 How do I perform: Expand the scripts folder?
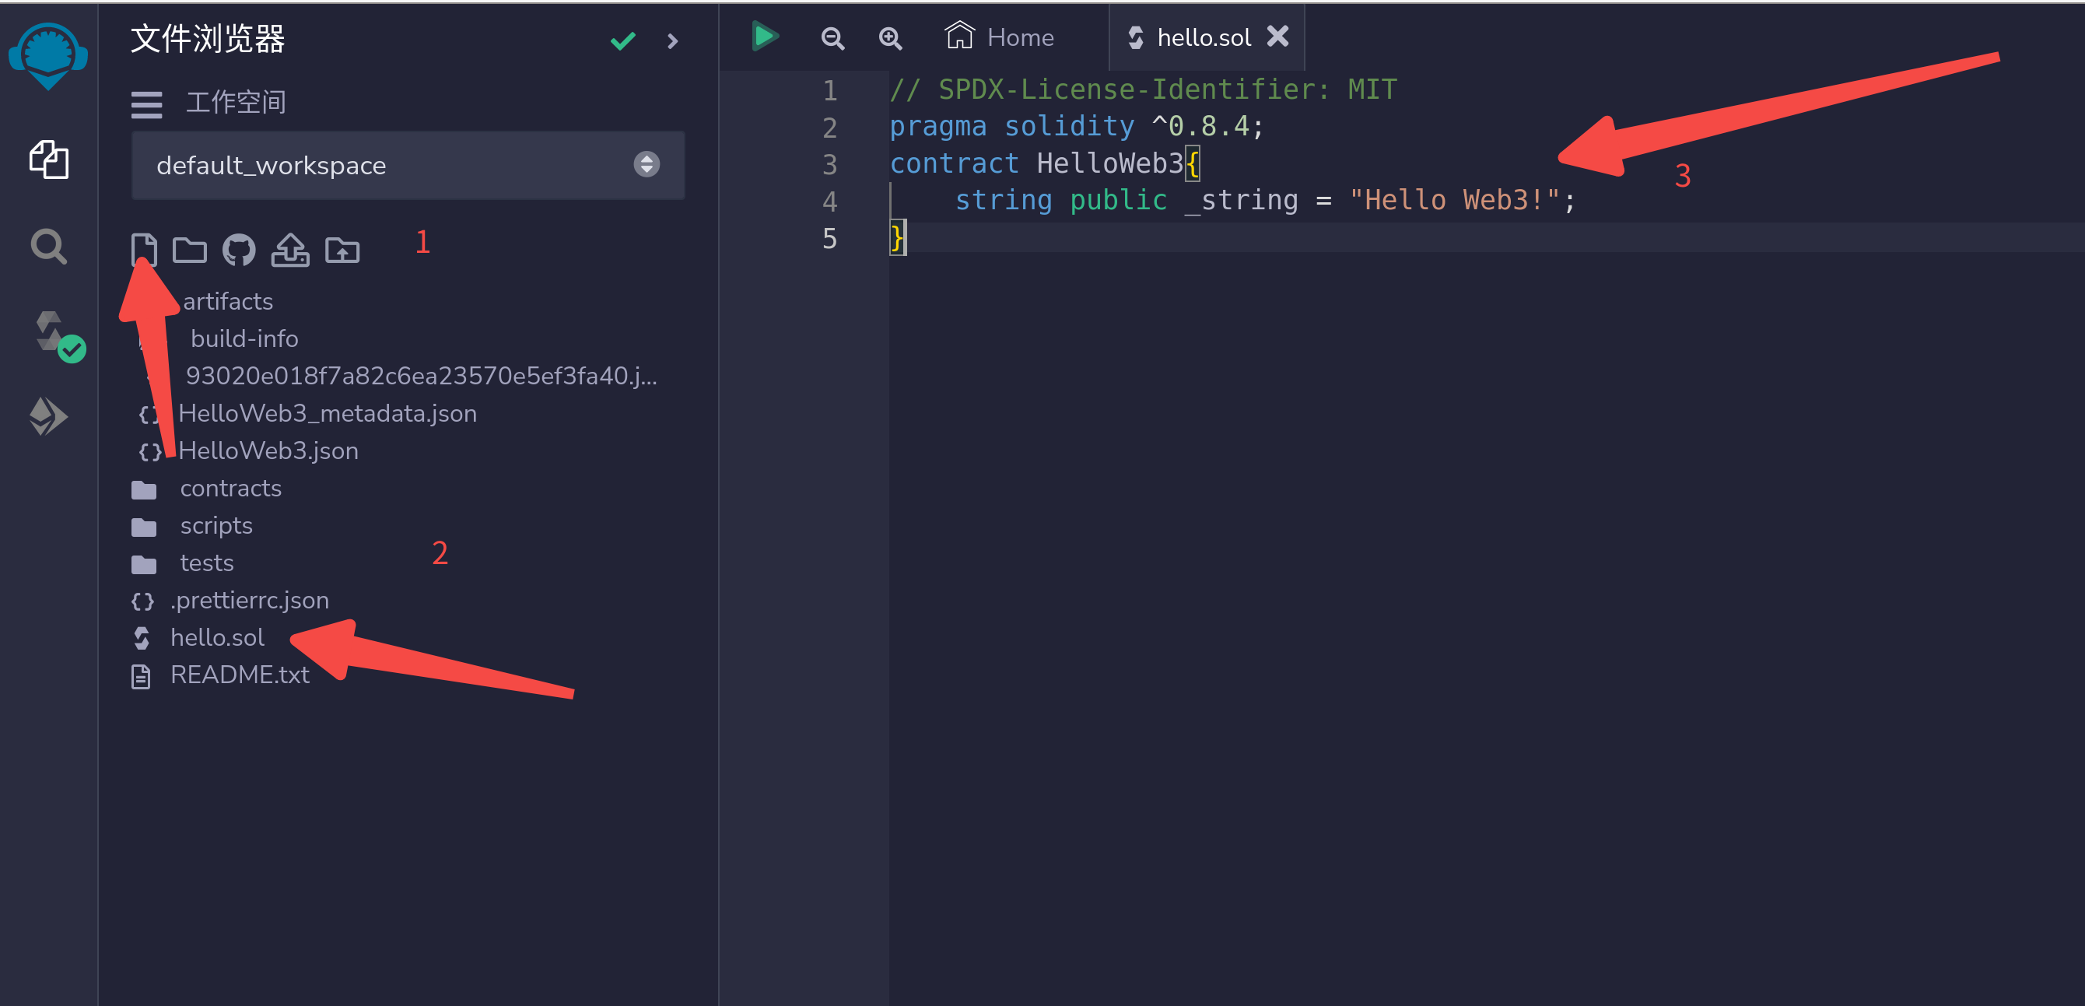click(x=216, y=526)
